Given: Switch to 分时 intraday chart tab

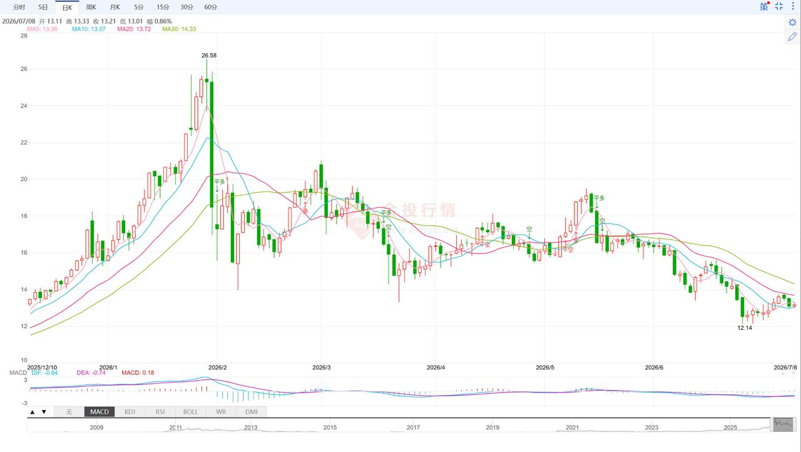Looking at the screenshot, I should pos(19,7).
